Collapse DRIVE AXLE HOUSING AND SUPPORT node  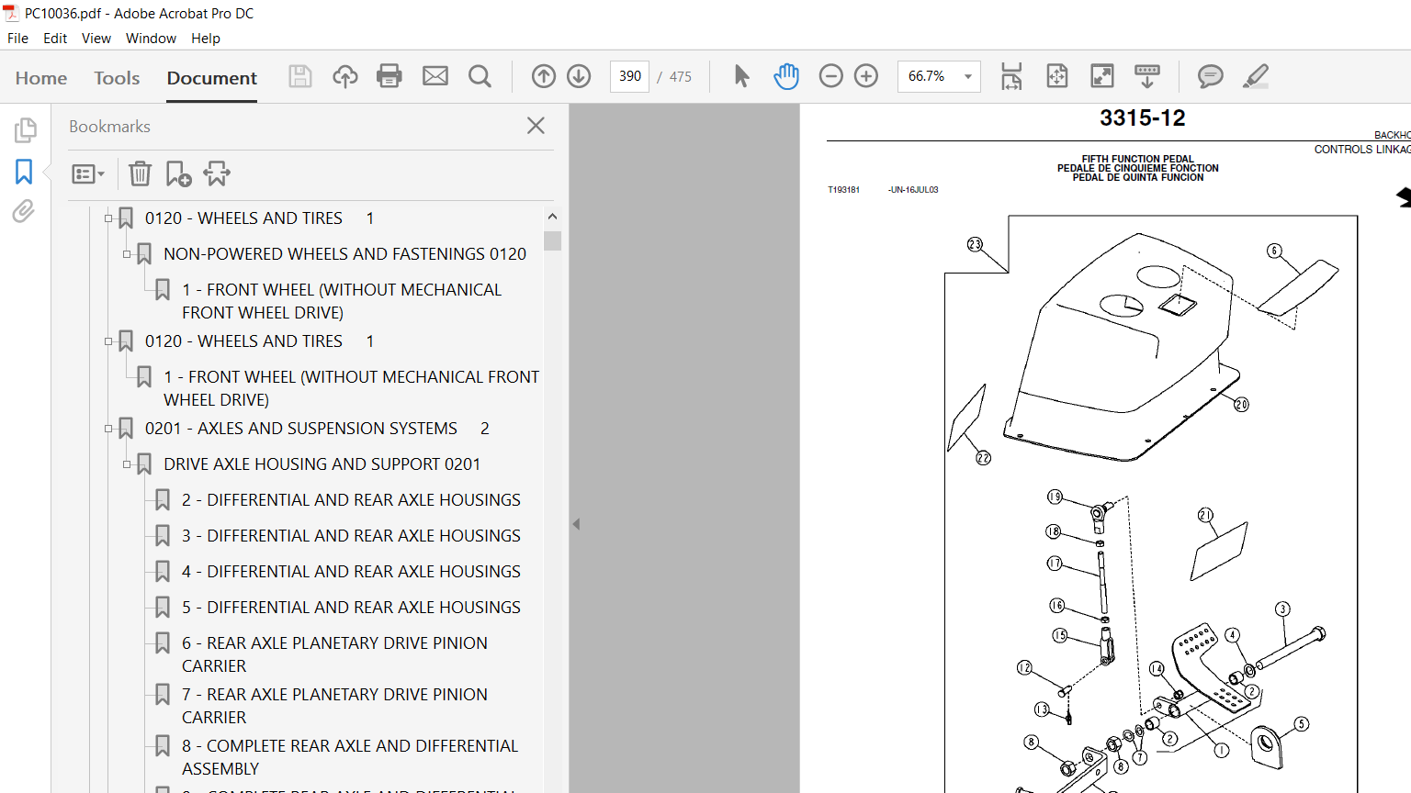coord(127,464)
